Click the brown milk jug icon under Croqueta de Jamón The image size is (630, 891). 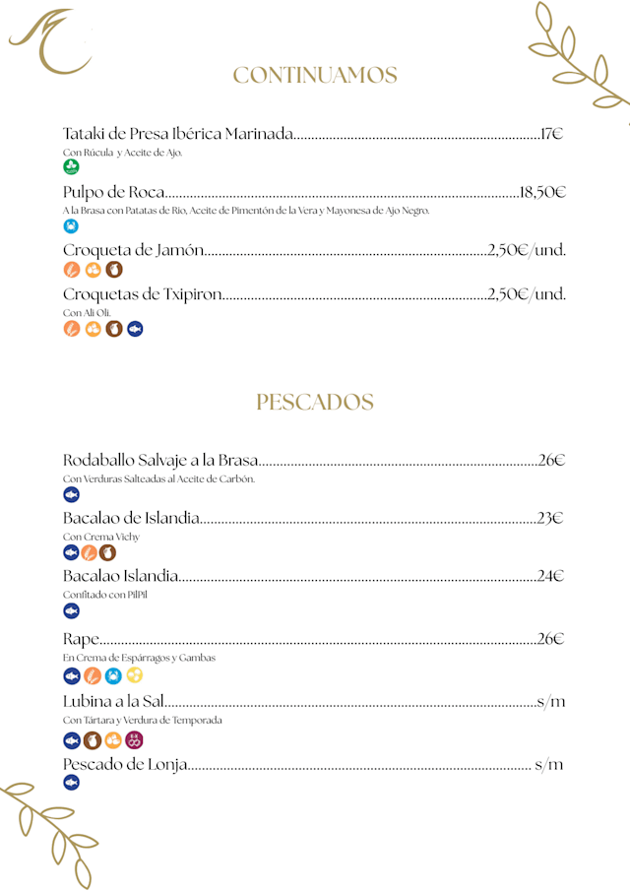[x=114, y=270]
